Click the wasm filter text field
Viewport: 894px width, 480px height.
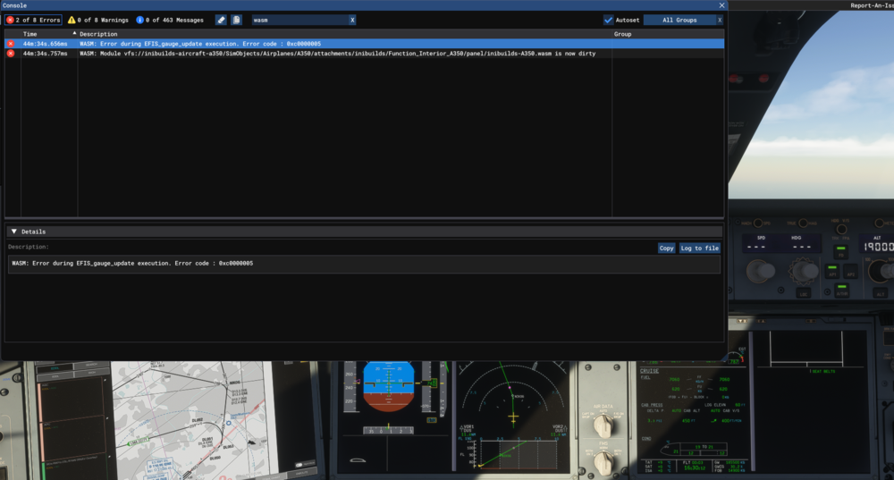click(x=298, y=20)
